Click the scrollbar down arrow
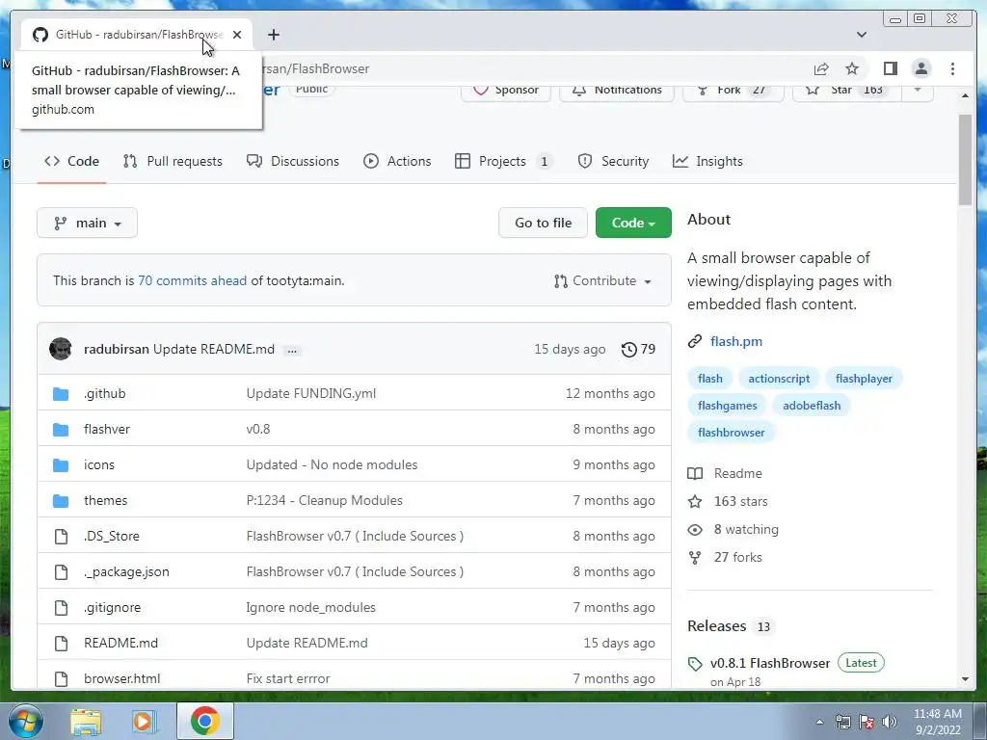 [x=965, y=679]
